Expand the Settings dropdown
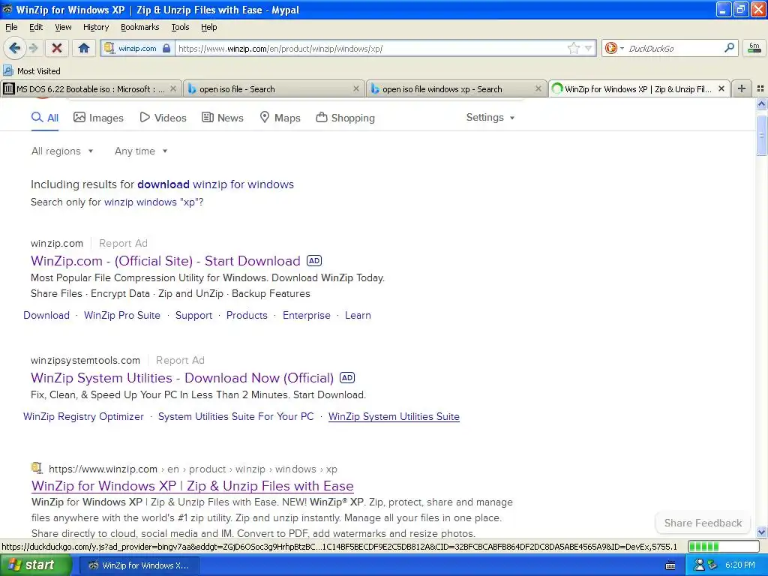 490,118
